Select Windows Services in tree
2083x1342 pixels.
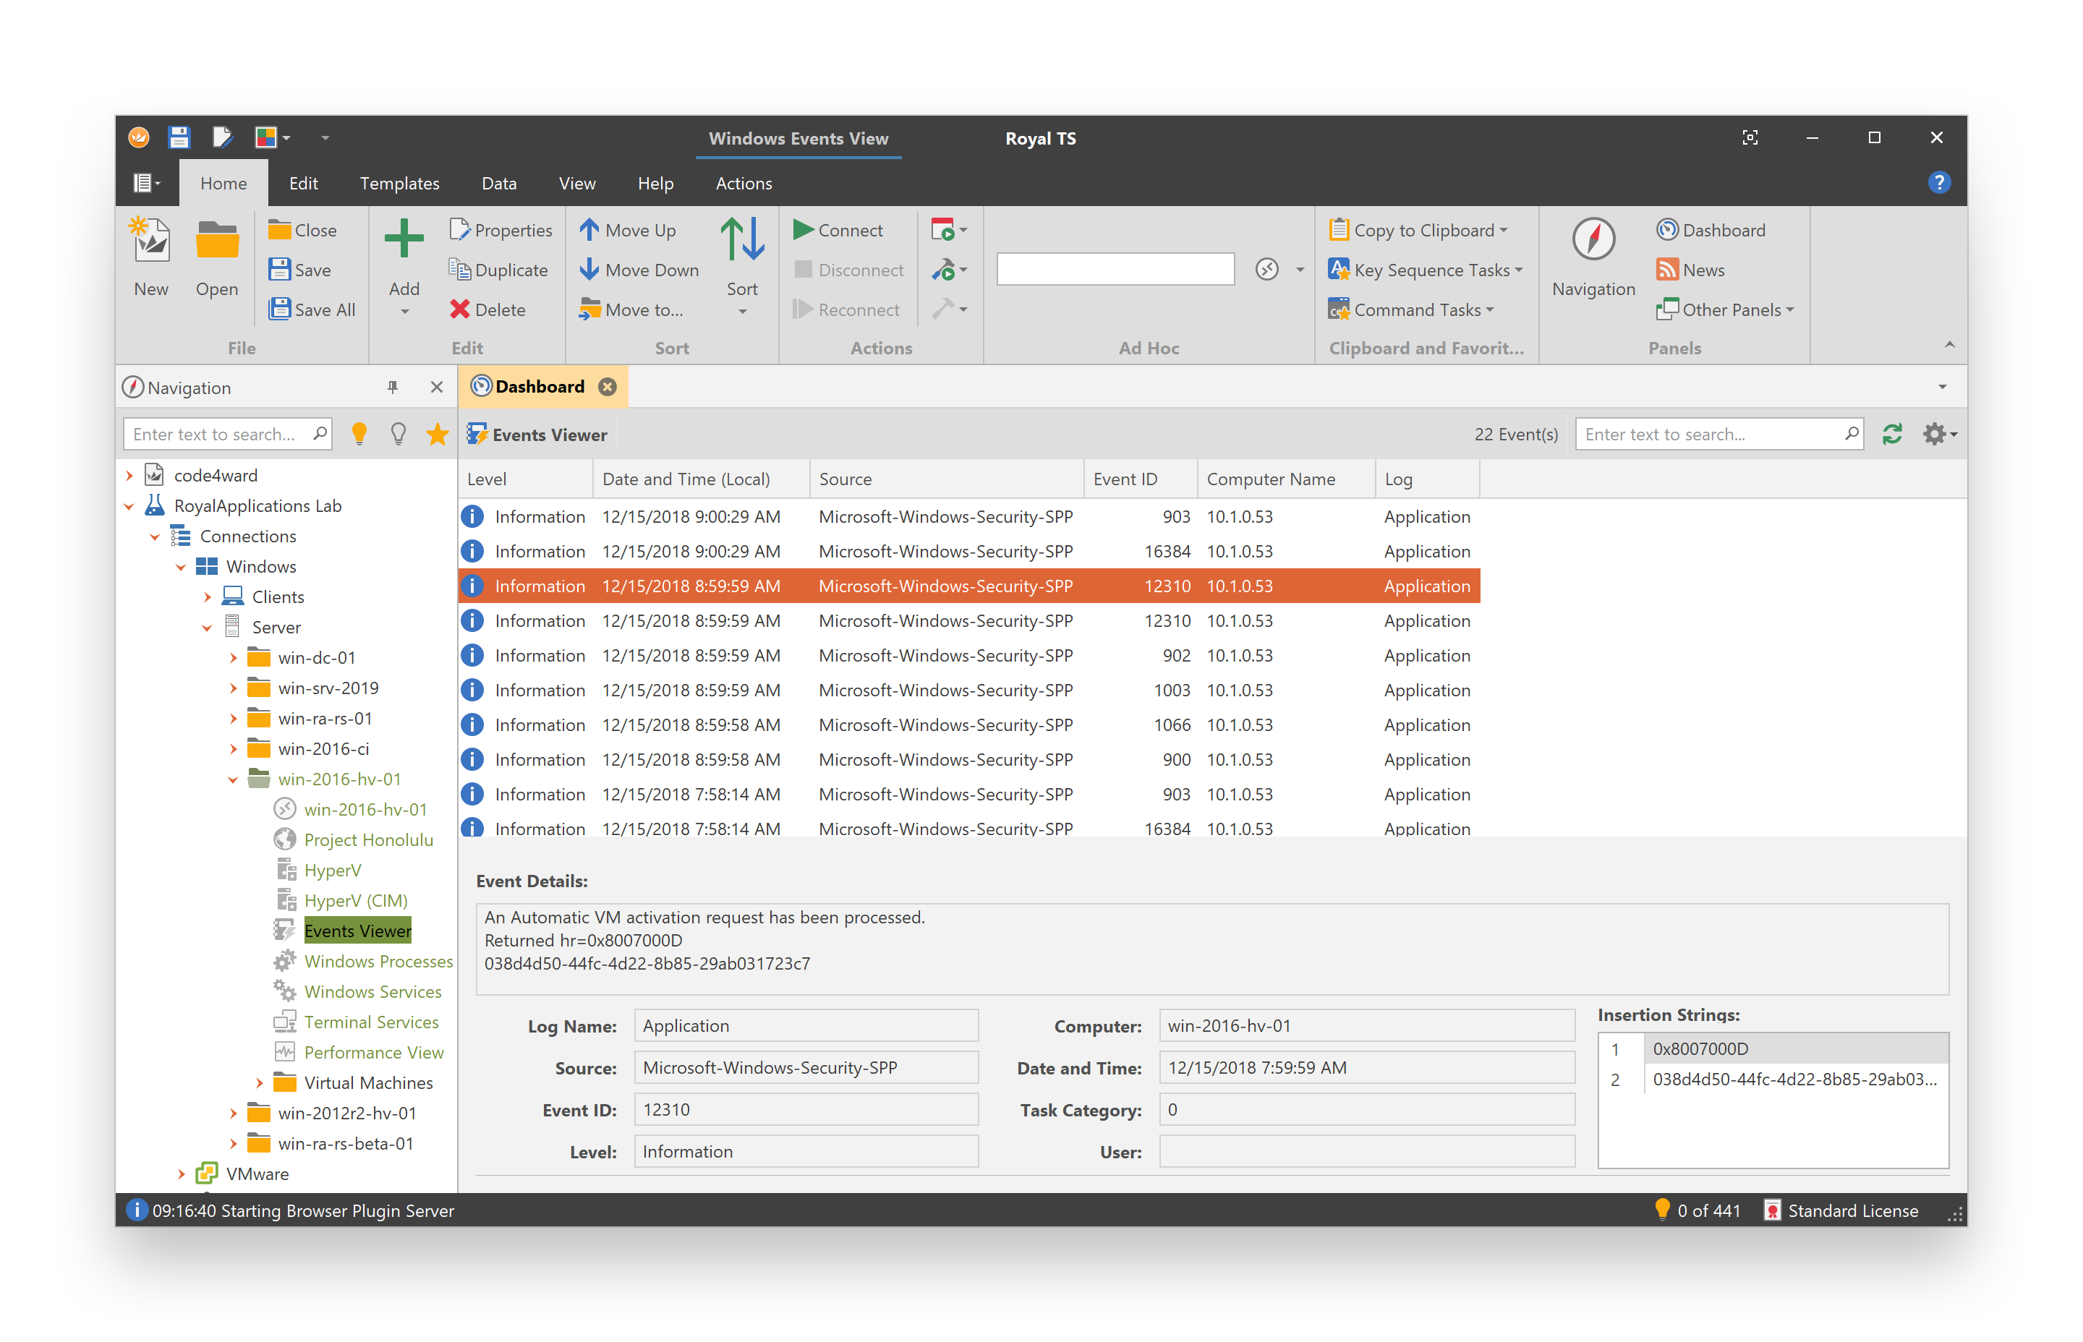click(x=372, y=992)
